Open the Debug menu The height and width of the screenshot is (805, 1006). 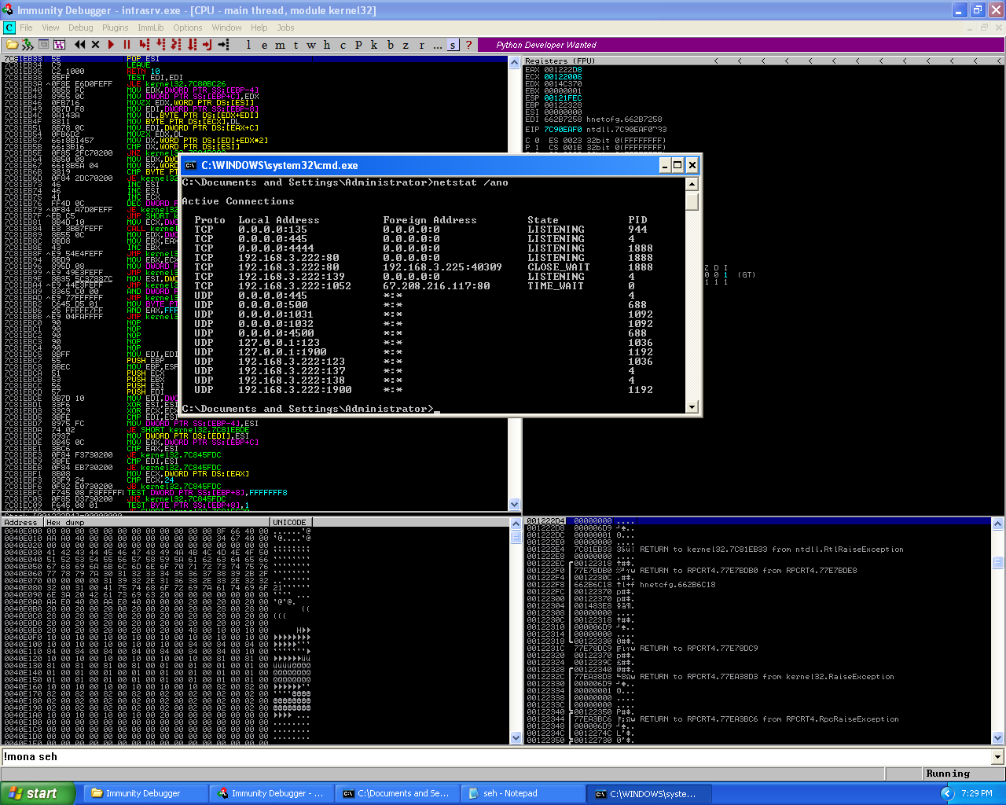point(80,28)
